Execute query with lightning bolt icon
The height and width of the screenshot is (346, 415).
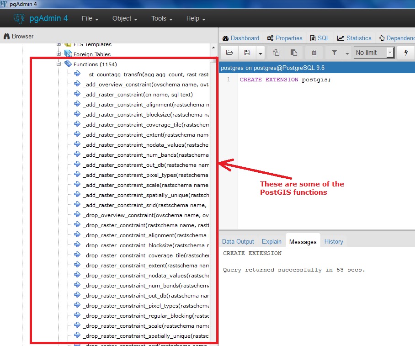point(406,53)
